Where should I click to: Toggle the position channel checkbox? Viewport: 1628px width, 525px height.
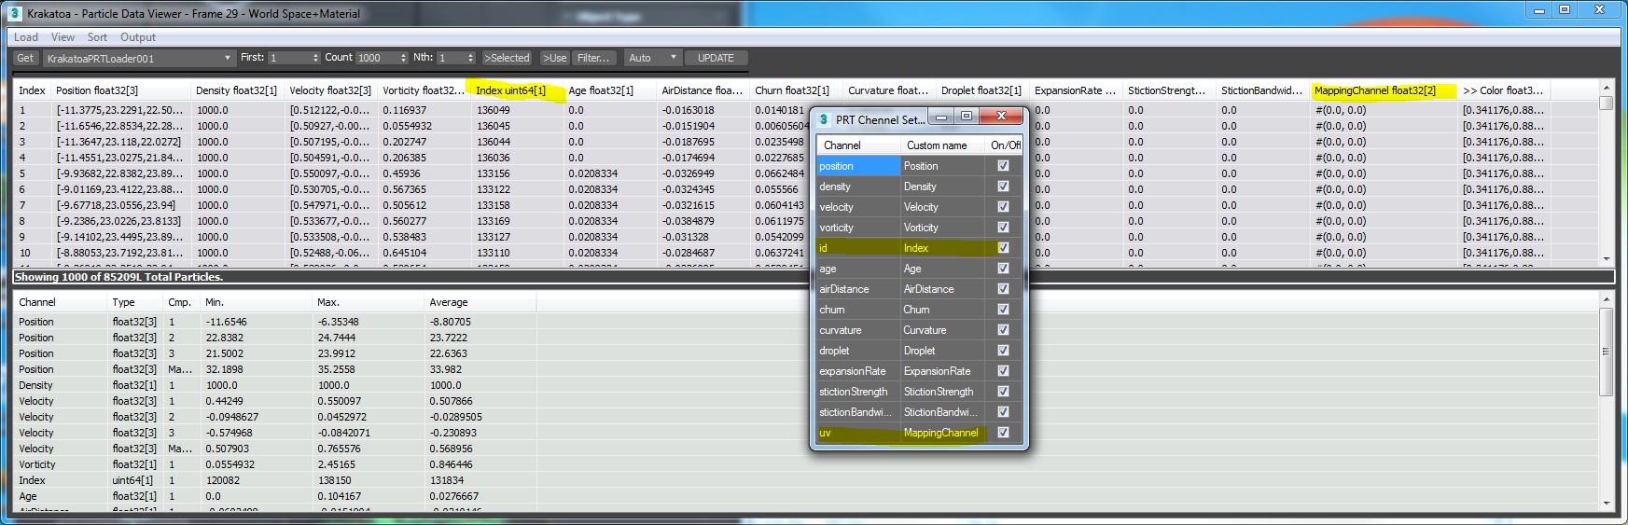[x=1003, y=166]
